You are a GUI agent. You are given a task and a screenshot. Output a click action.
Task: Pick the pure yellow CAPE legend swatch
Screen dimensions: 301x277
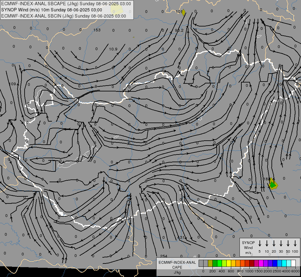click(229, 263)
